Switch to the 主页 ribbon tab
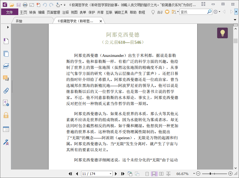239x178 pixels. 23,12
